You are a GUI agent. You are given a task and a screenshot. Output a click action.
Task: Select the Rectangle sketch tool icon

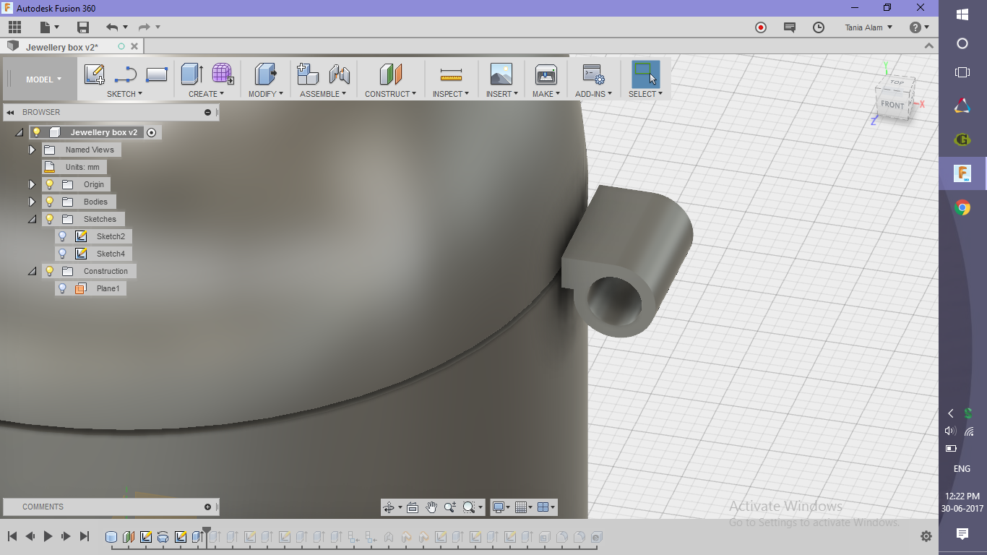(x=157, y=74)
